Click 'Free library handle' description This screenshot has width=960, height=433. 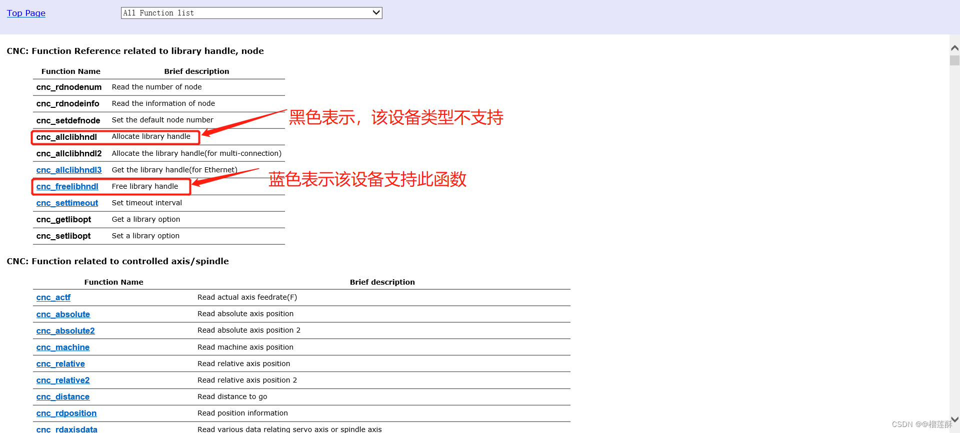point(145,186)
